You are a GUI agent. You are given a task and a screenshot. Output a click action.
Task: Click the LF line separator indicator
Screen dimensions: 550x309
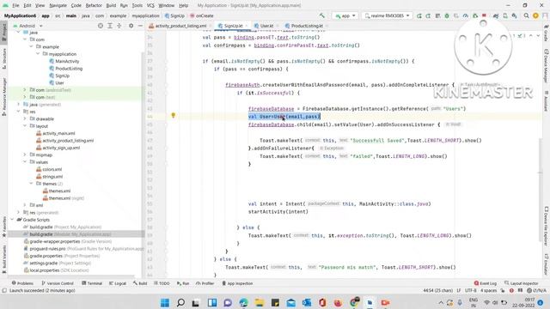[459, 291]
